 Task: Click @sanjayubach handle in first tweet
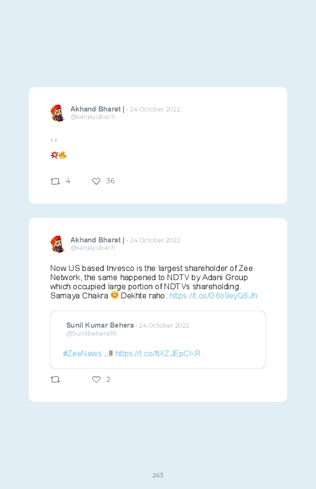click(93, 117)
